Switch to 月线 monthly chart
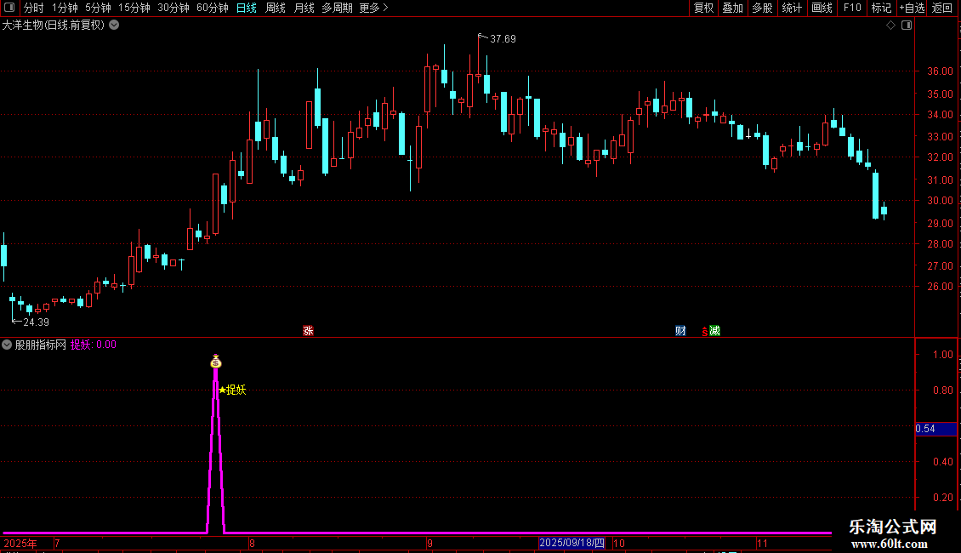The height and width of the screenshot is (553, 961). (x=304, y=8)
